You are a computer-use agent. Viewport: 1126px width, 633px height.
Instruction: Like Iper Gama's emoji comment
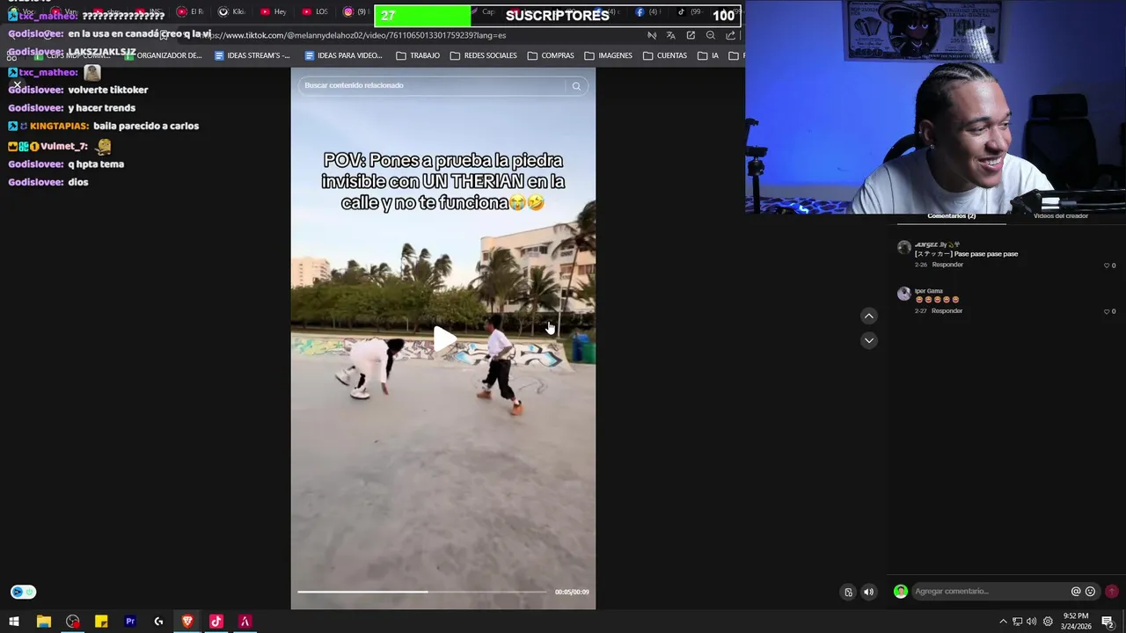(x=1107, y=311)
